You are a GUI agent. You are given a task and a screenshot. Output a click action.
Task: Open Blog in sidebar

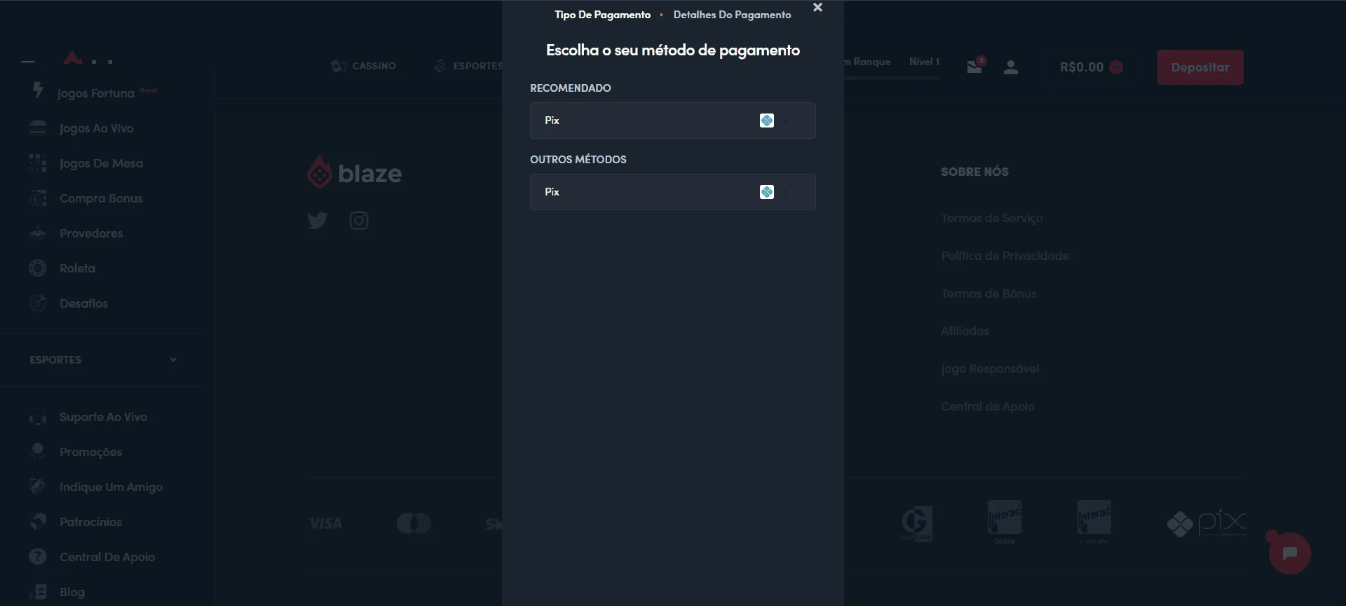(72, 592)
